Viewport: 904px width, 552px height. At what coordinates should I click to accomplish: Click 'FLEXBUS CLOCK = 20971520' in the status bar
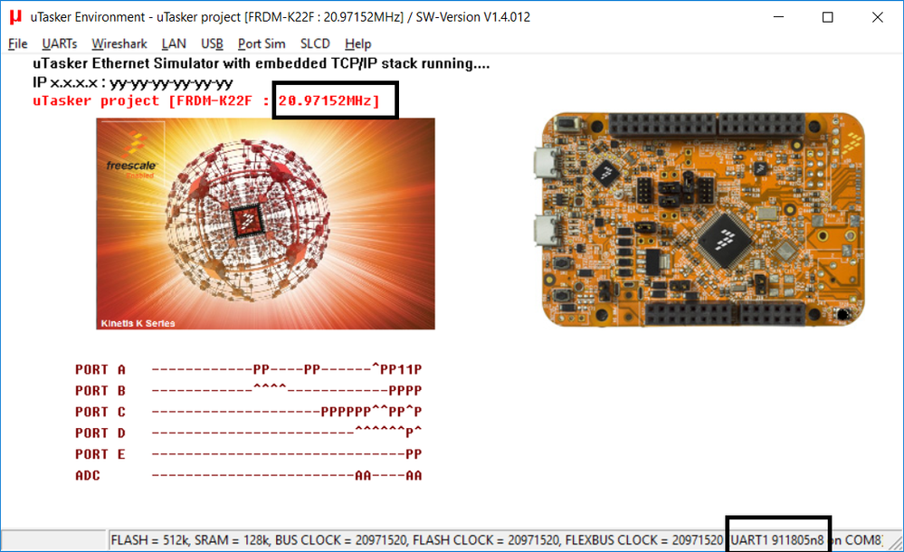tap(644, 540)
